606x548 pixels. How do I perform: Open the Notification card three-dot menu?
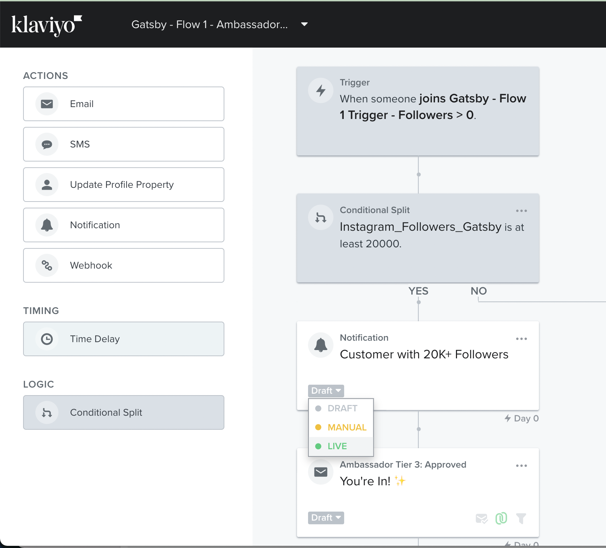pos(522,339)
